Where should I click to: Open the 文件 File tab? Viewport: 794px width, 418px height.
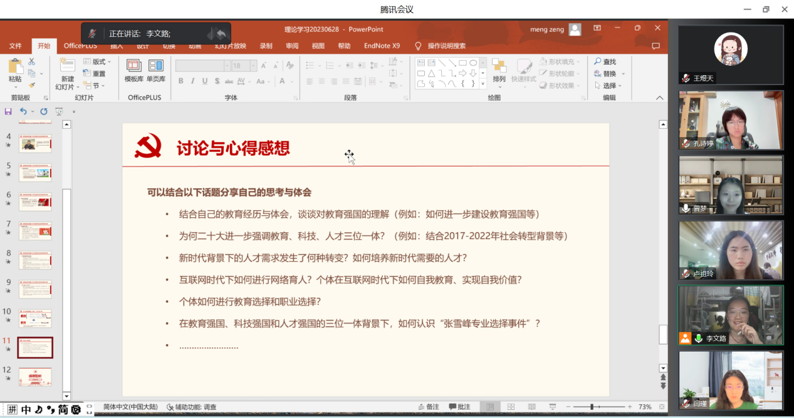coord(16,46)
